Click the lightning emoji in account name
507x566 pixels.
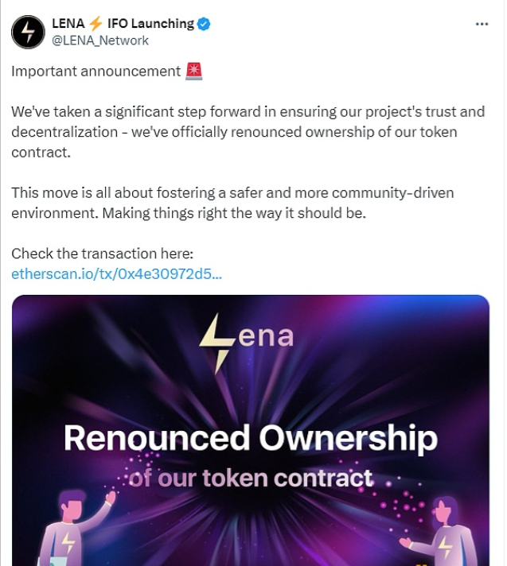[x=96, y=24]
